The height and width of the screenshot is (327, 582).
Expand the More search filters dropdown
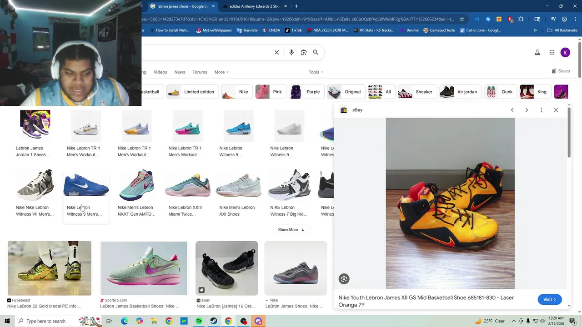coord(221,72)
